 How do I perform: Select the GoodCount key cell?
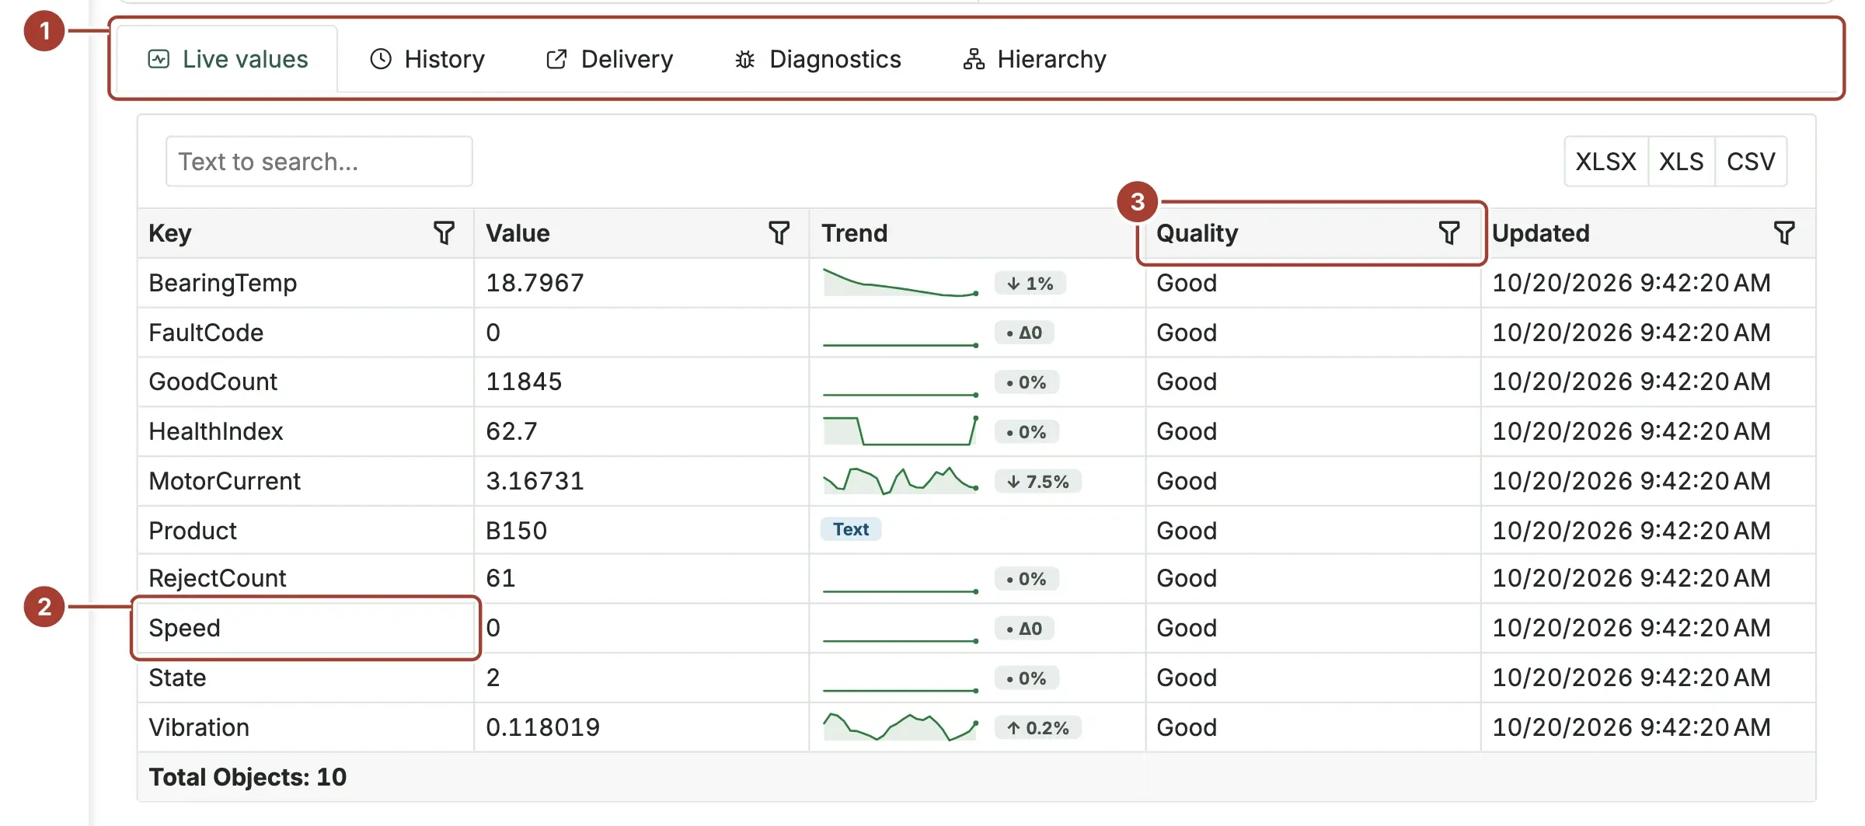click(x=306, y=382)
